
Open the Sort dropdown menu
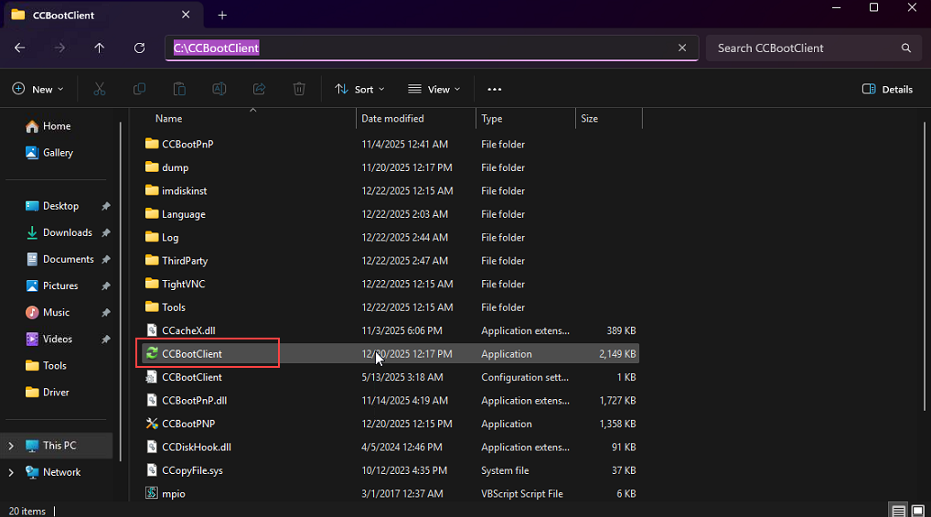pyautogui.click(x=359, y=89)
